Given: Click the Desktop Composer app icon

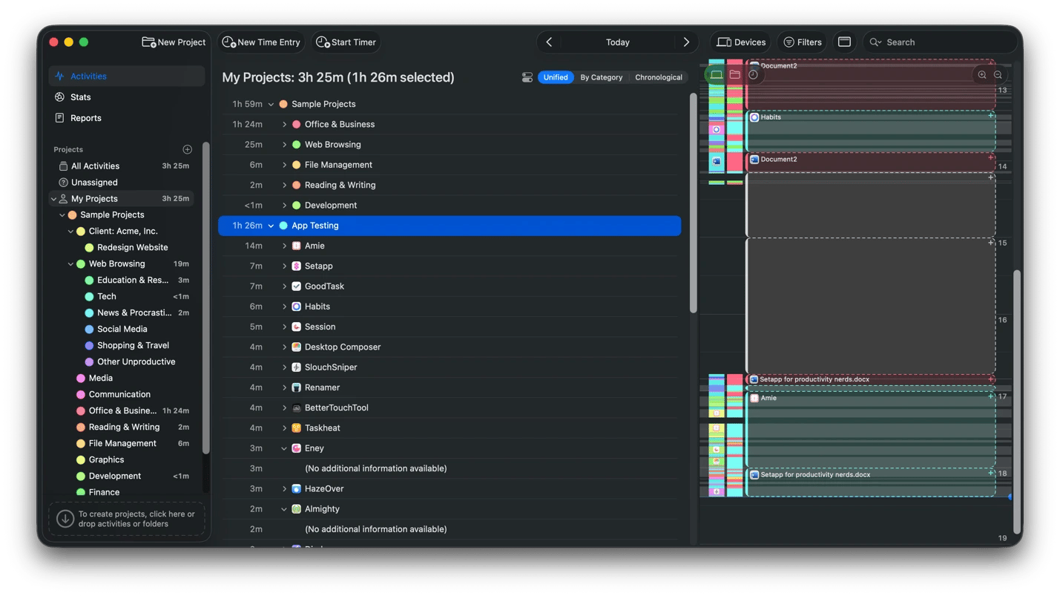Looking at the screenshot, I should point(296,347).
